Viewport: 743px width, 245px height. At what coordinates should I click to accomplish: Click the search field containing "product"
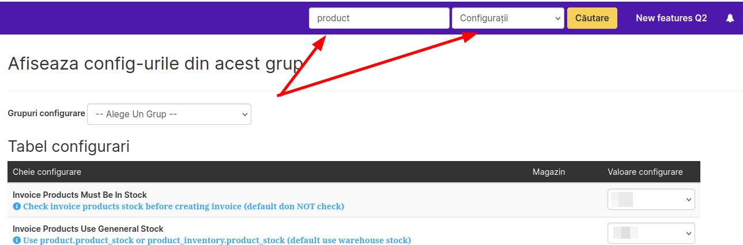point(379,18)
